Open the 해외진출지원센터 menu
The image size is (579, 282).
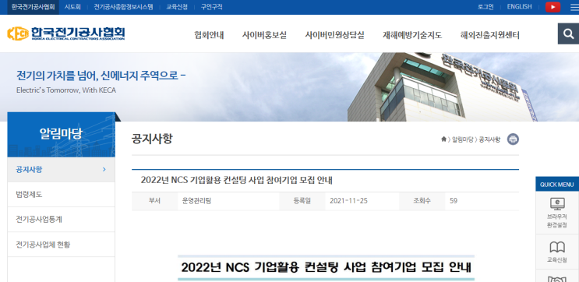490,35
